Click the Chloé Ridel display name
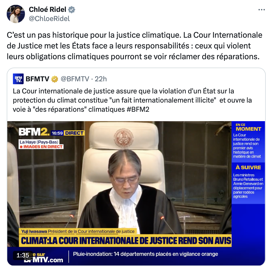 pos(48,10)
